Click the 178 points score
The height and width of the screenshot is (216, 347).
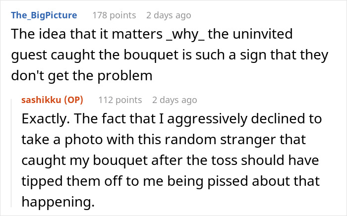tap(116, 15)
